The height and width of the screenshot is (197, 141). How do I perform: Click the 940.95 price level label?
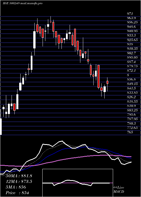(x=132, y=31)
